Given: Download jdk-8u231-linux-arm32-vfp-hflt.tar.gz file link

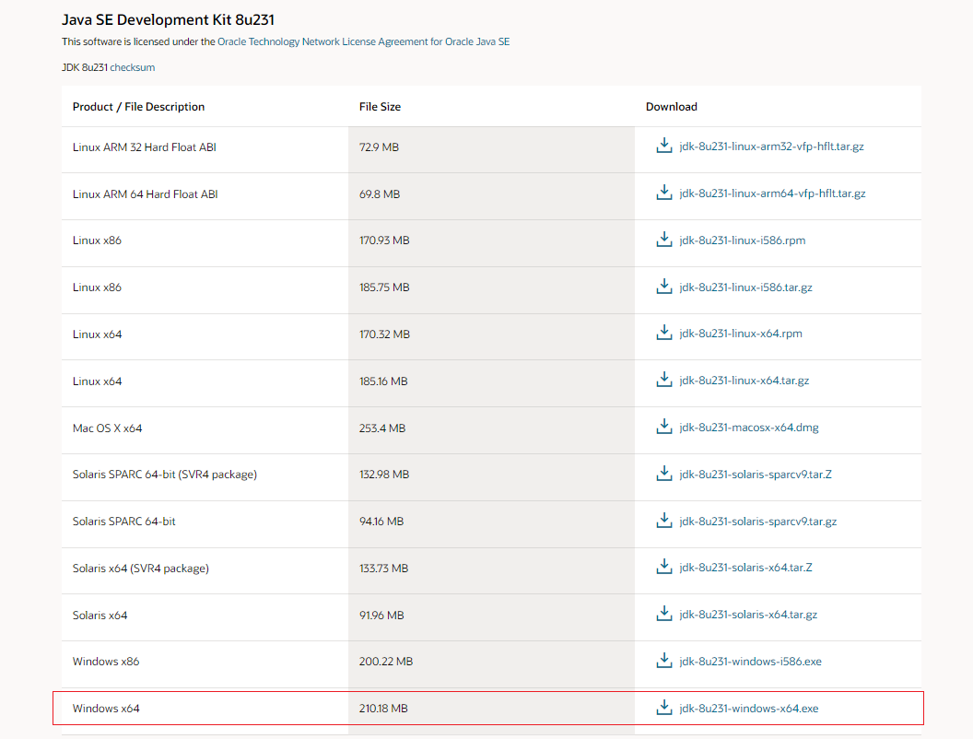Looking at the screenshot, I should 771,147.
